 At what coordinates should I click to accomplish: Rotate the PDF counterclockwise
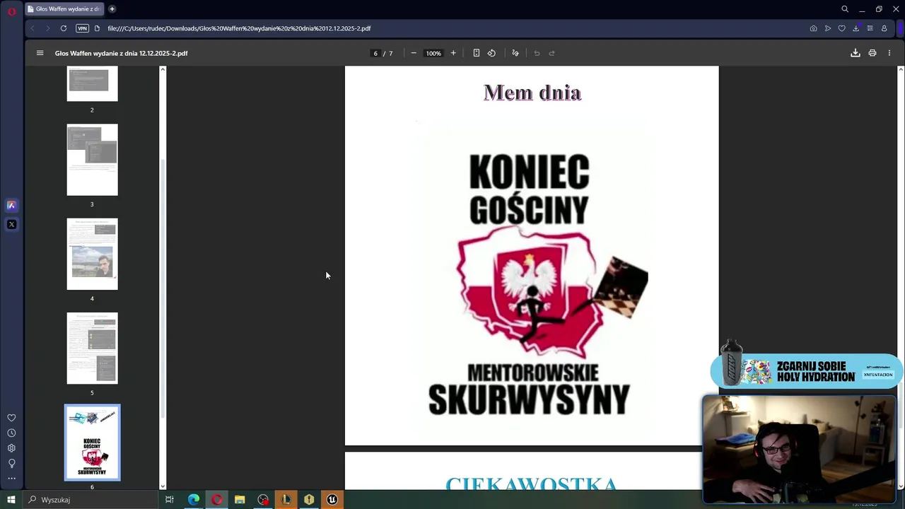491,53
